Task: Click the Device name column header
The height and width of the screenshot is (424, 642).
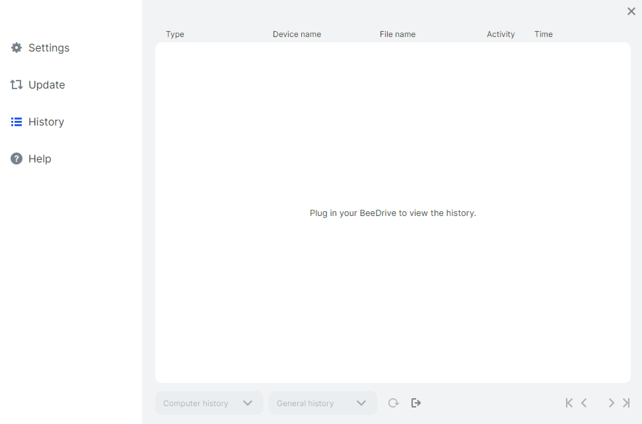Action: [x=297, y=34]
